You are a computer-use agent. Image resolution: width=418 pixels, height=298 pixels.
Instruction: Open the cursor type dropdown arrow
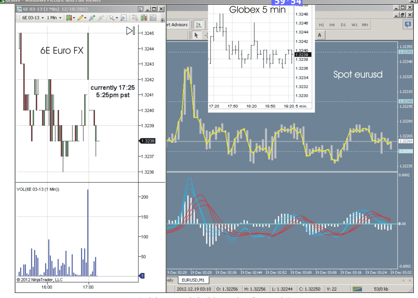(x=117, y=18)
